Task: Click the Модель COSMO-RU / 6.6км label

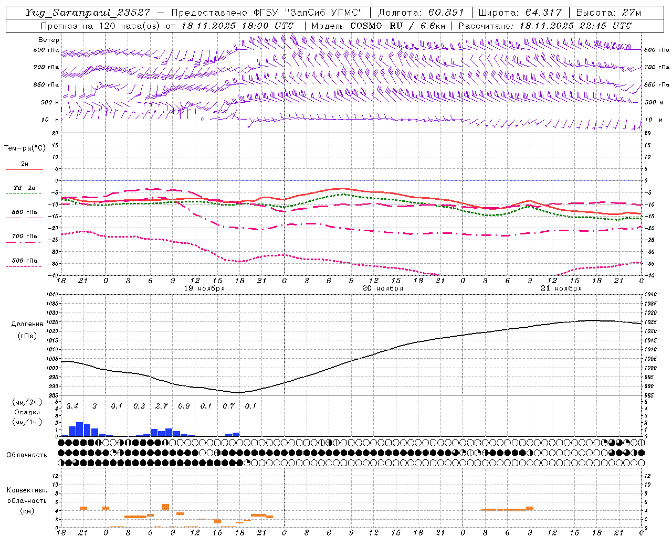Action: coord(378,26)
